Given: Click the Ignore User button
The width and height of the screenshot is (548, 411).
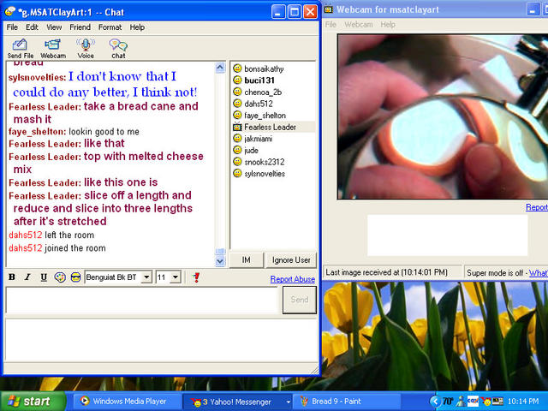Looking at the screenshot, I should tap(291, 260).
